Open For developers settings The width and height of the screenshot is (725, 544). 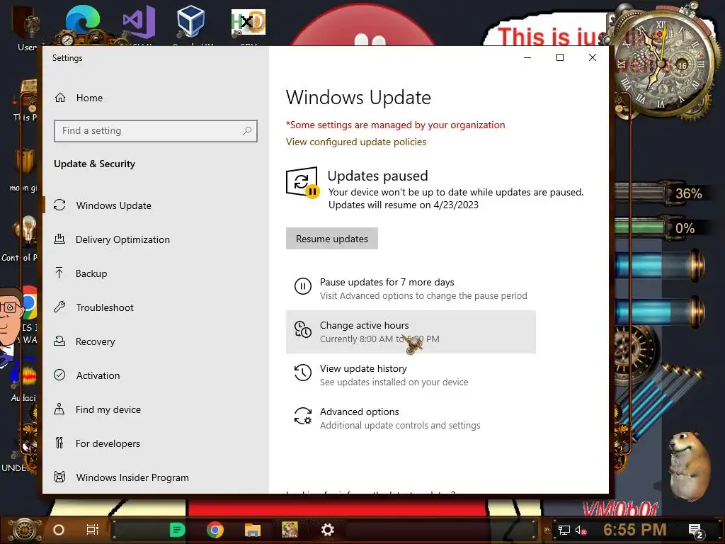click(x=108, y=443)
